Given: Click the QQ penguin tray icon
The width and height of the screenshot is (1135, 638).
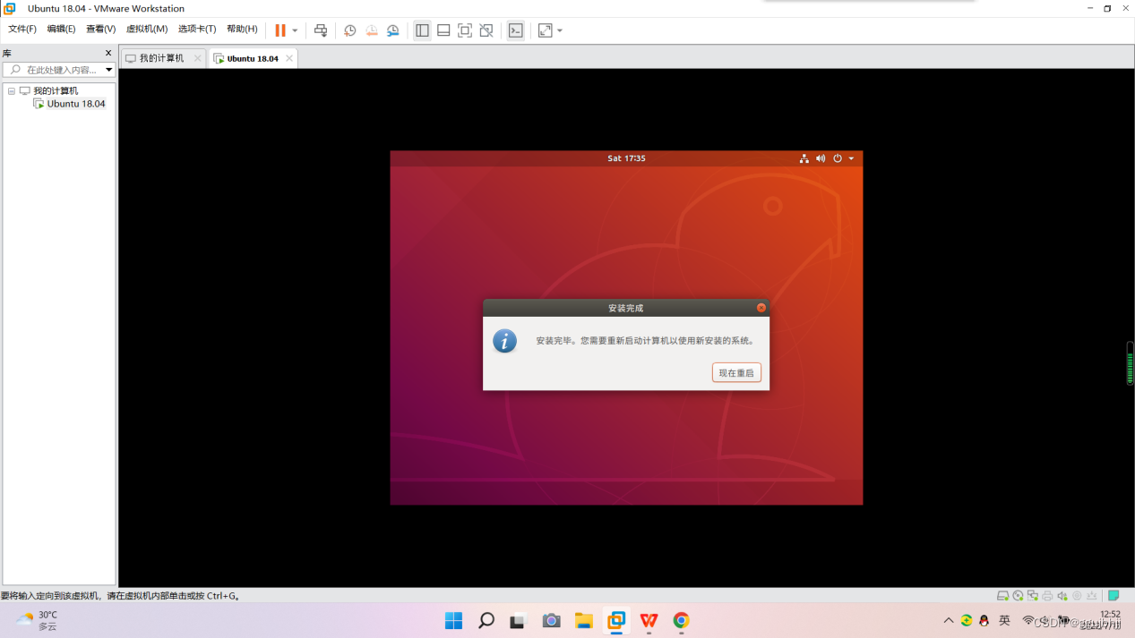Looking at the screenshot, I should click(x=985, y=620).
